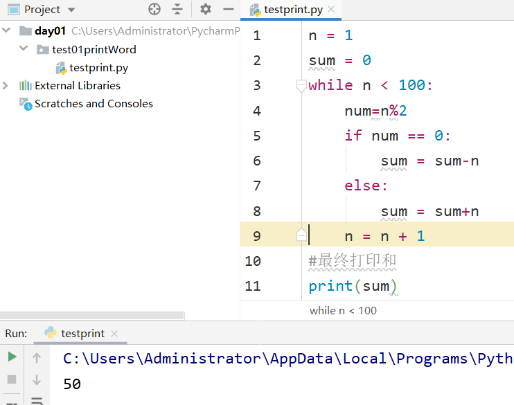Click the Run label
This screenshot has height=405, width=514.
click(x=16, y=334)
